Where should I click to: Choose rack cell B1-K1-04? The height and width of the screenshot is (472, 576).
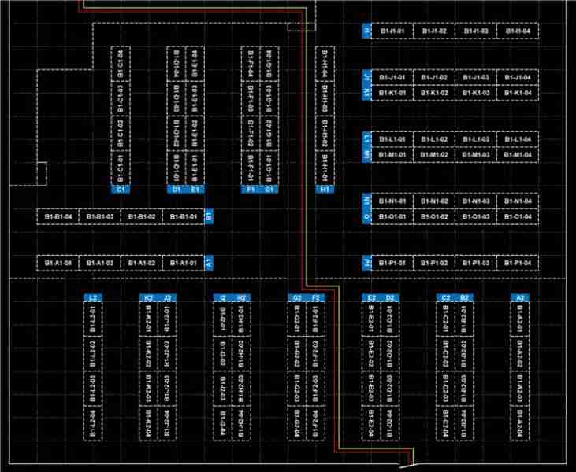coord(518,93)
